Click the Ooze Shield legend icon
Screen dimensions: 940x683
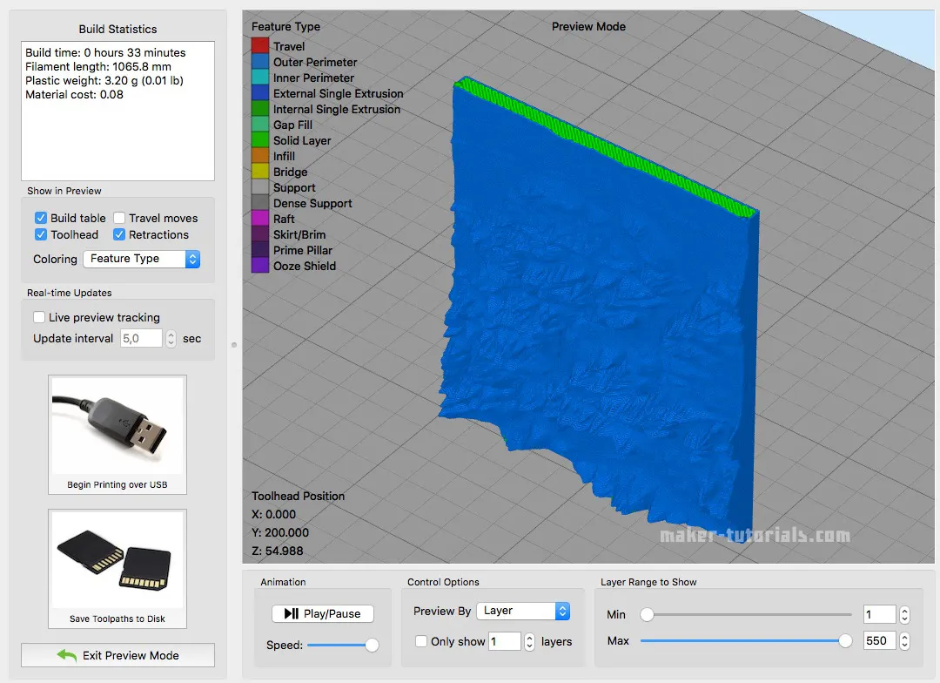click(x=258, y=265)
